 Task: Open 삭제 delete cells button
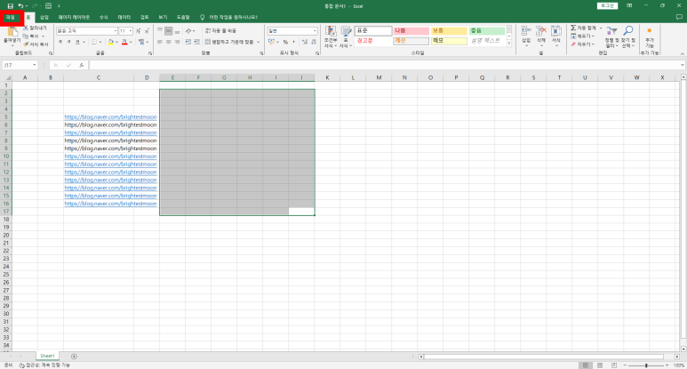(541, 36)
